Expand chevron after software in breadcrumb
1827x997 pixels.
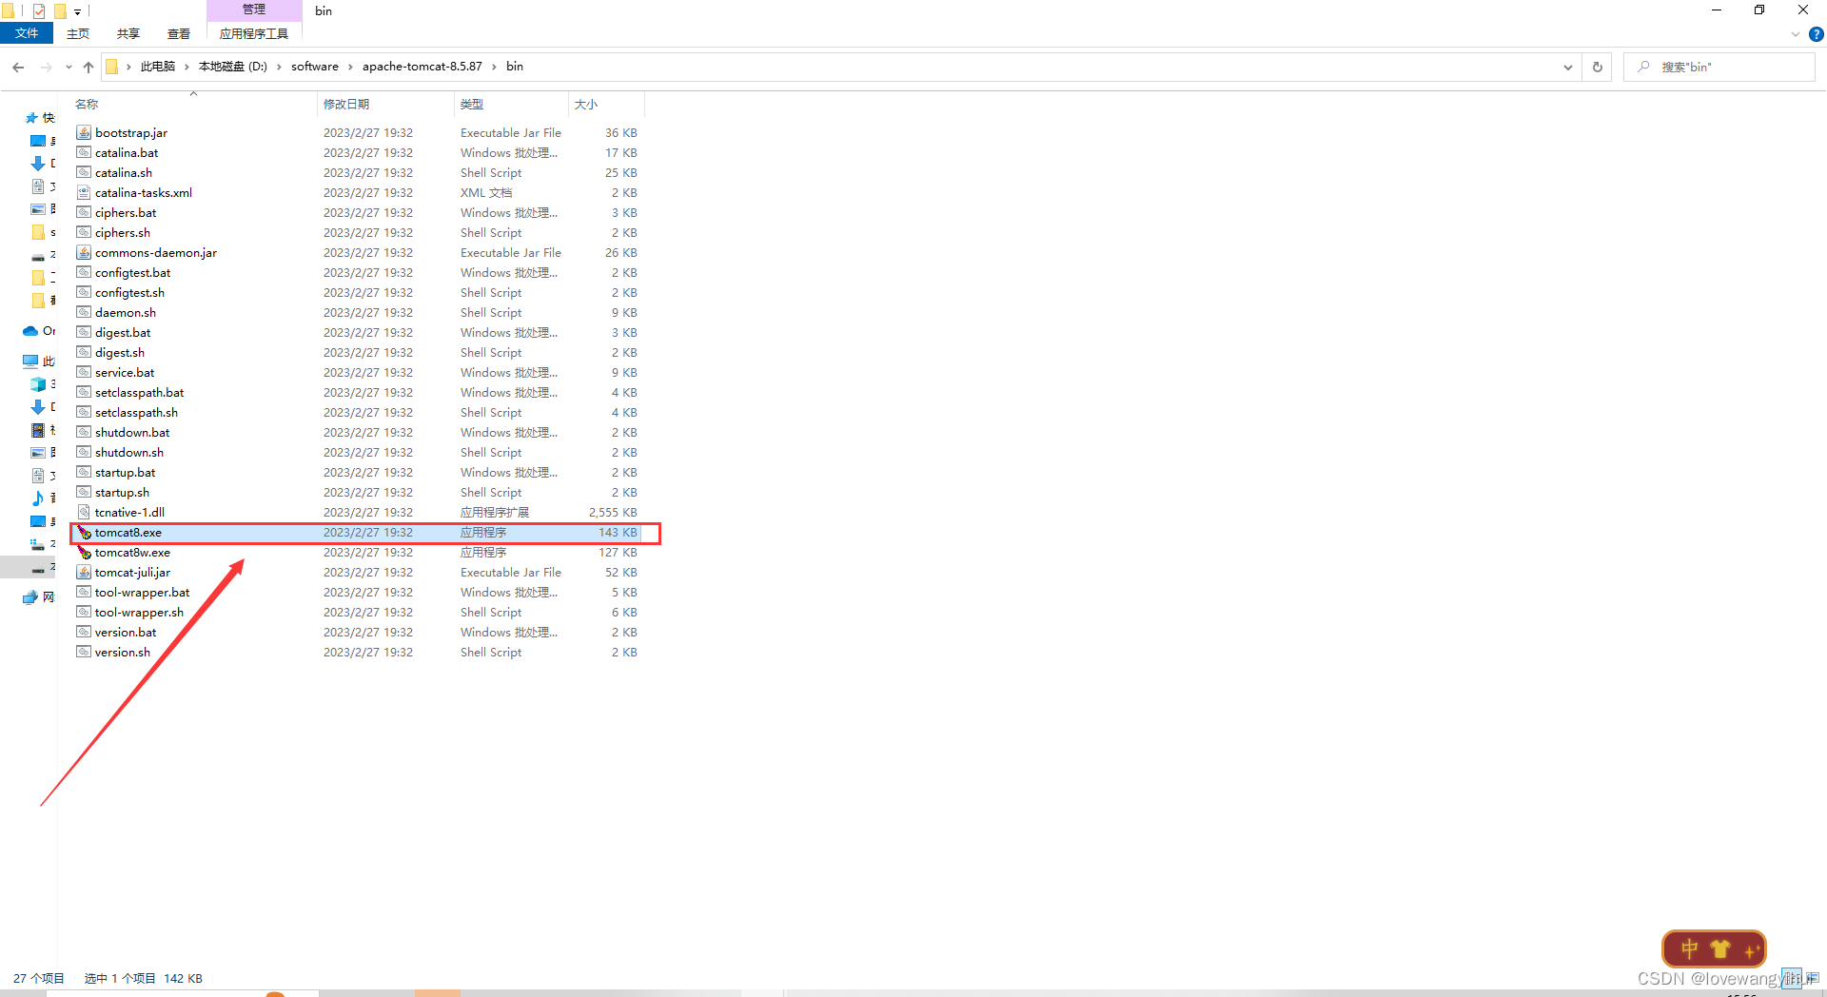pos(350,67)
